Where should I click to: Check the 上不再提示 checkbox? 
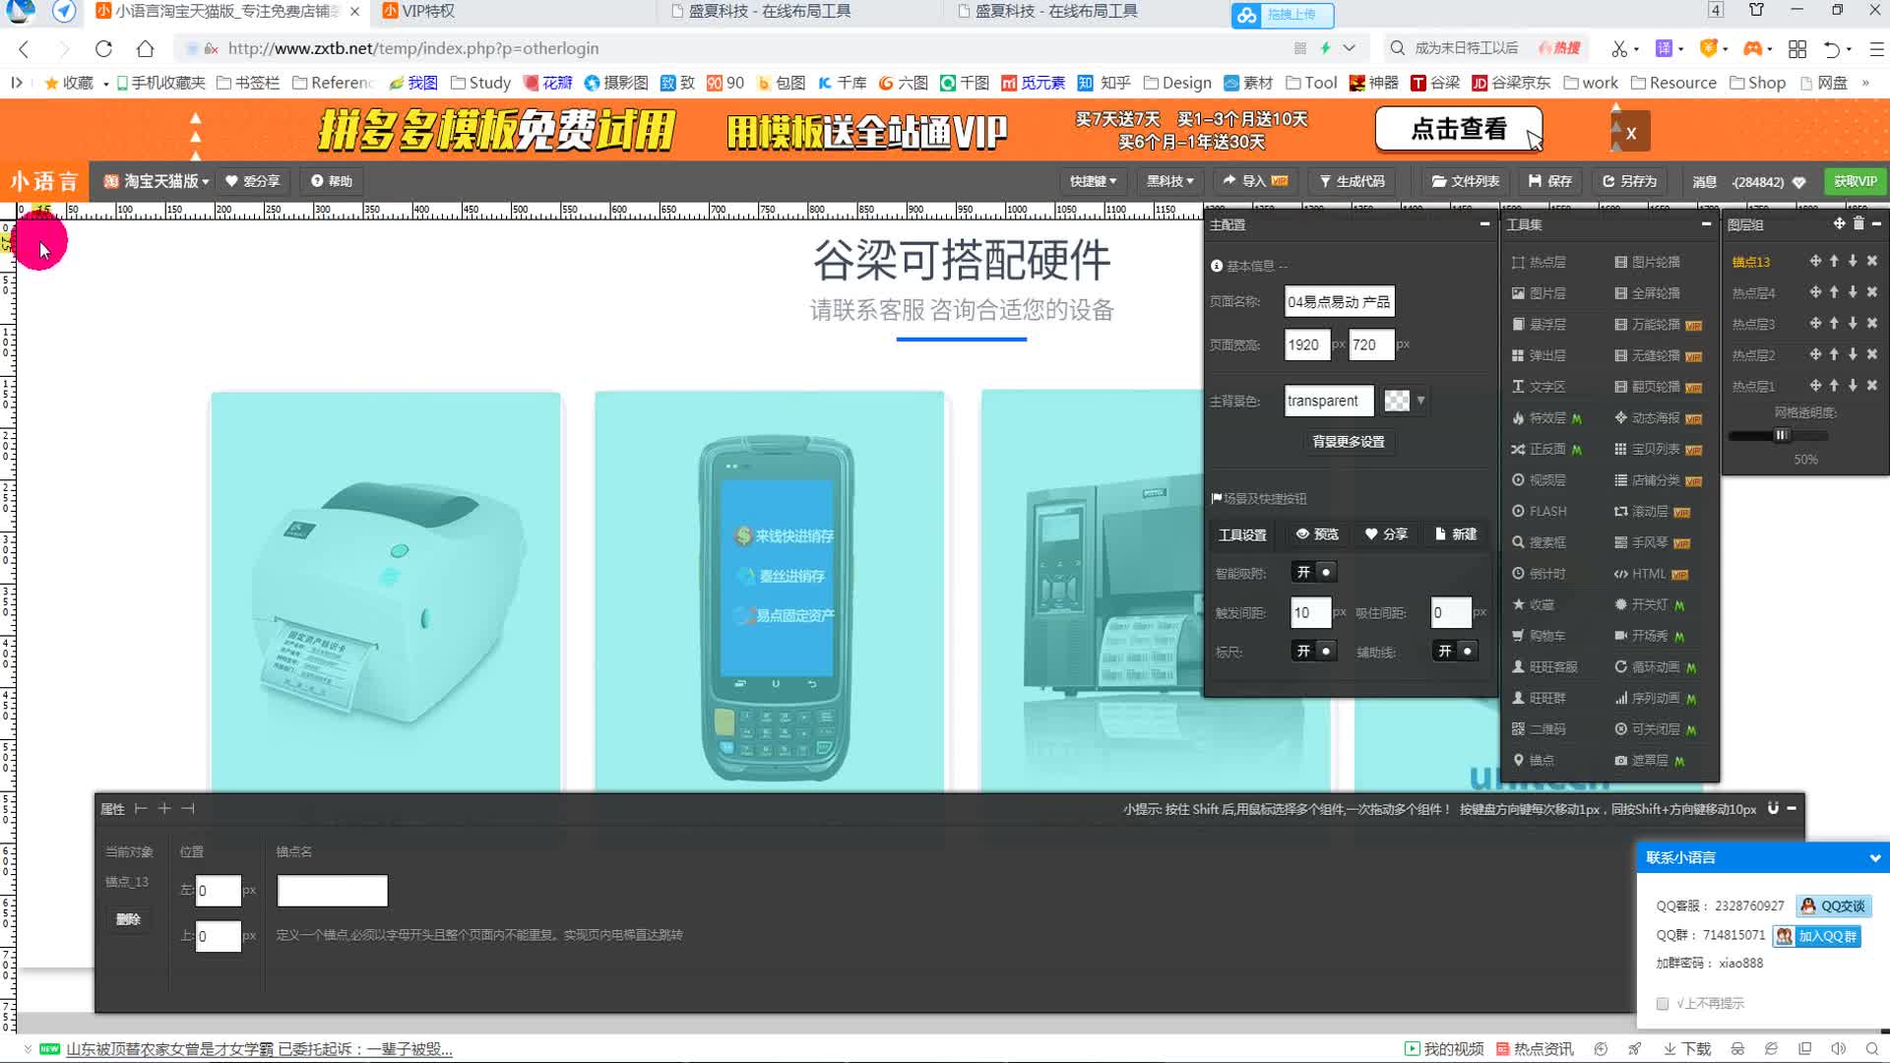pos(1663,1004)
